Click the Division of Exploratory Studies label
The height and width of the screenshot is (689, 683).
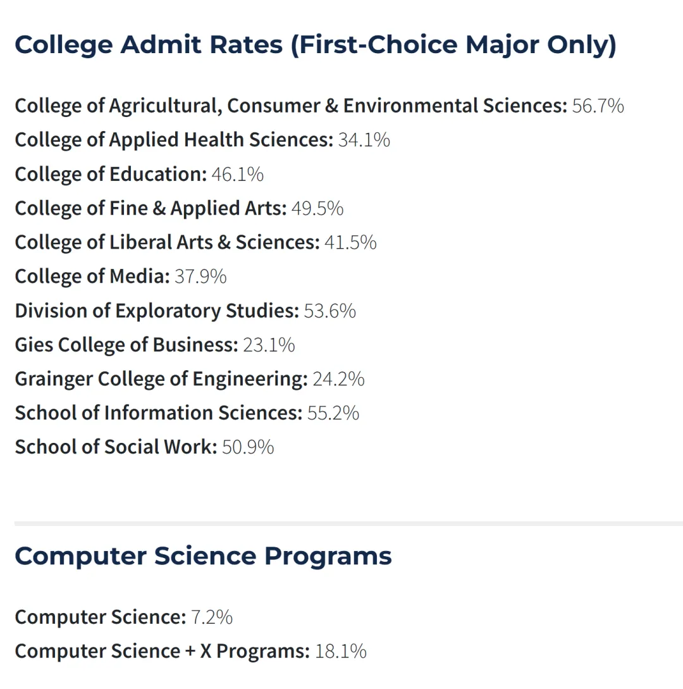tap(156, 311)
